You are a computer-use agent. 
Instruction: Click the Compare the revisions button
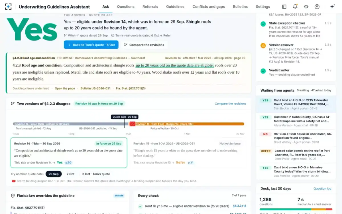pos(144,45)
